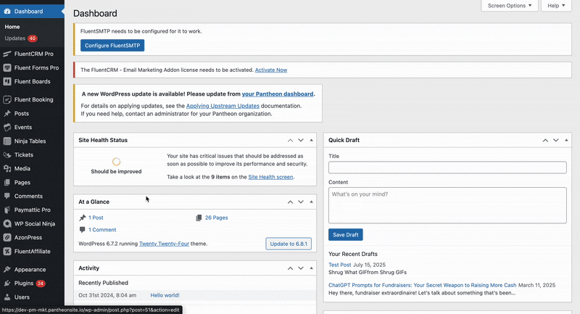Move Site Health Status widget up
This screenshot has height=314, width=580.
291,140
